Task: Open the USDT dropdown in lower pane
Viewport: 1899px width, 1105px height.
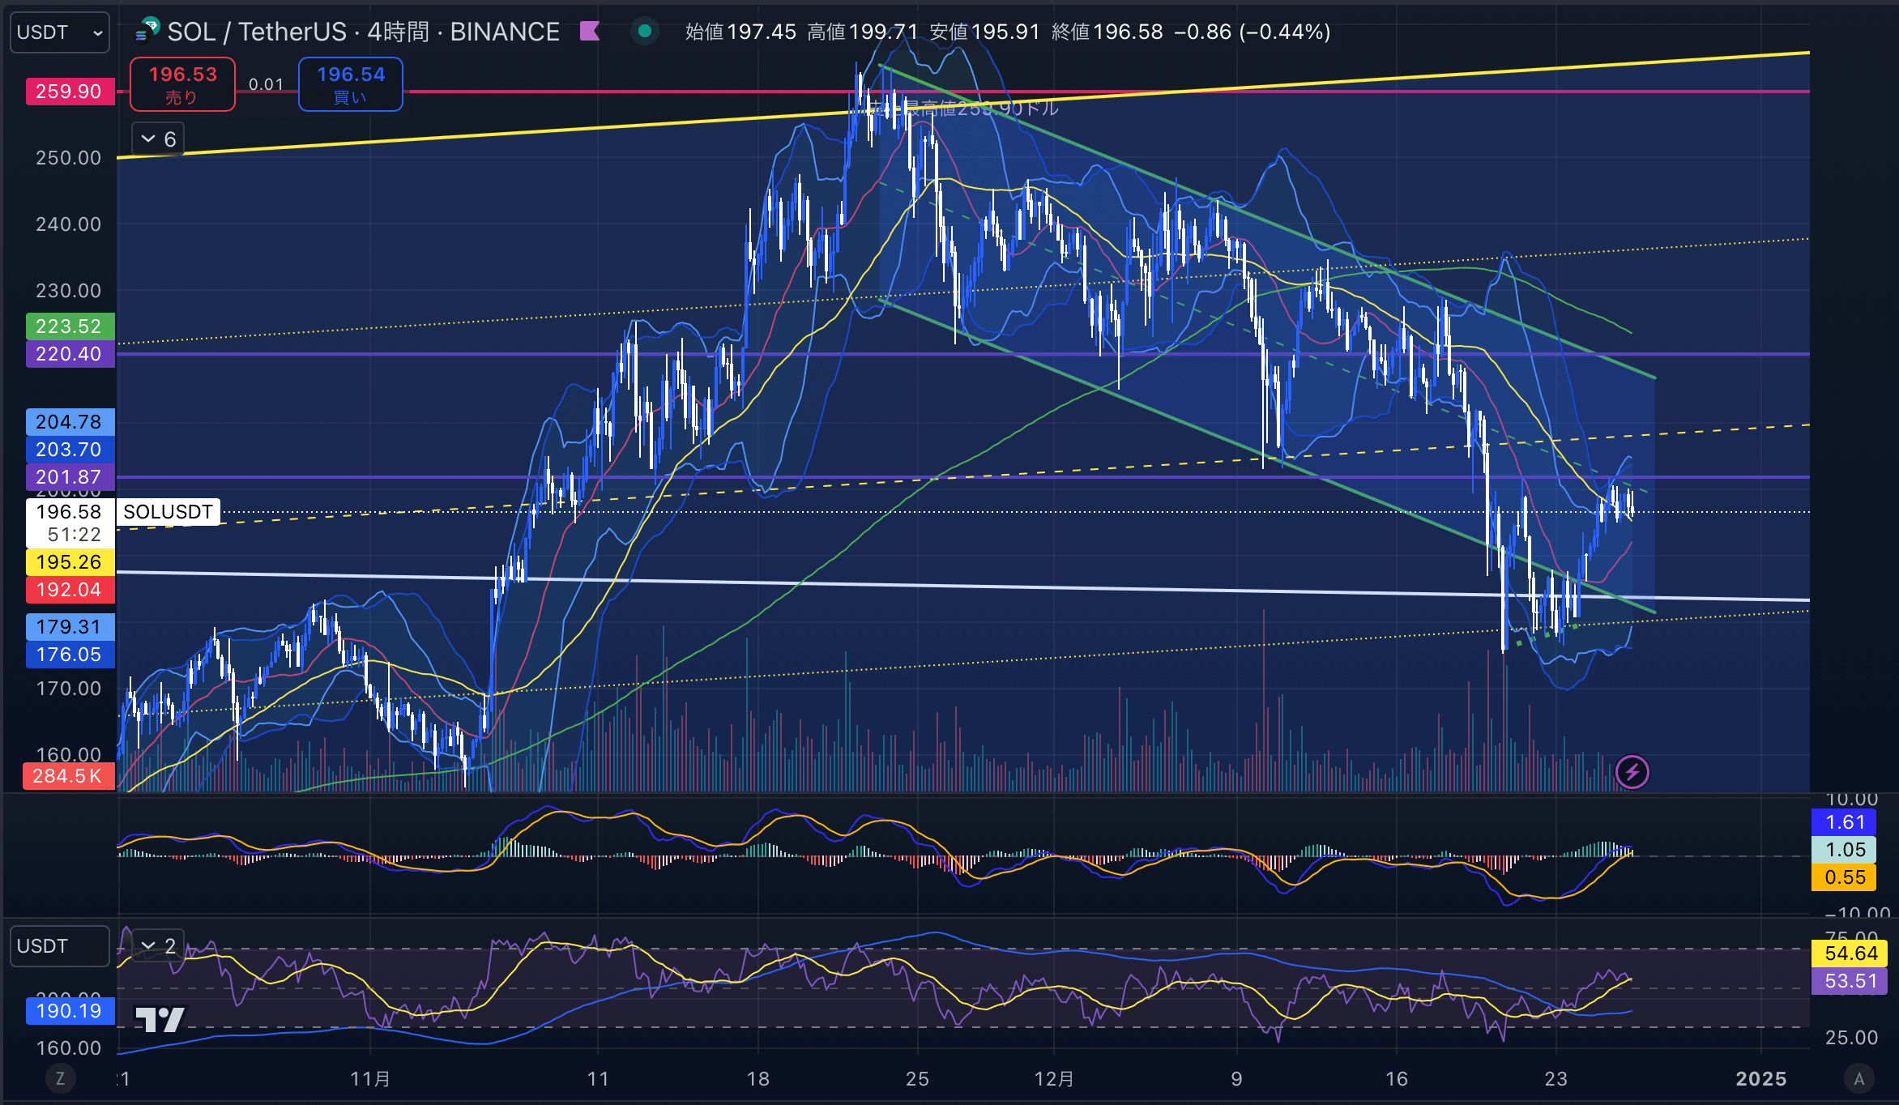Action: click(60, 946)
